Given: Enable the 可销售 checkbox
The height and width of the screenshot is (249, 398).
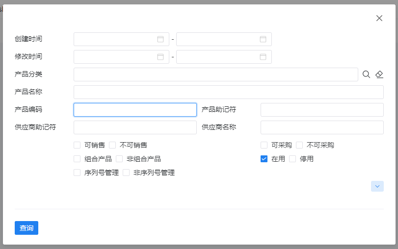Looking at the screenshot, I should 77,145.
